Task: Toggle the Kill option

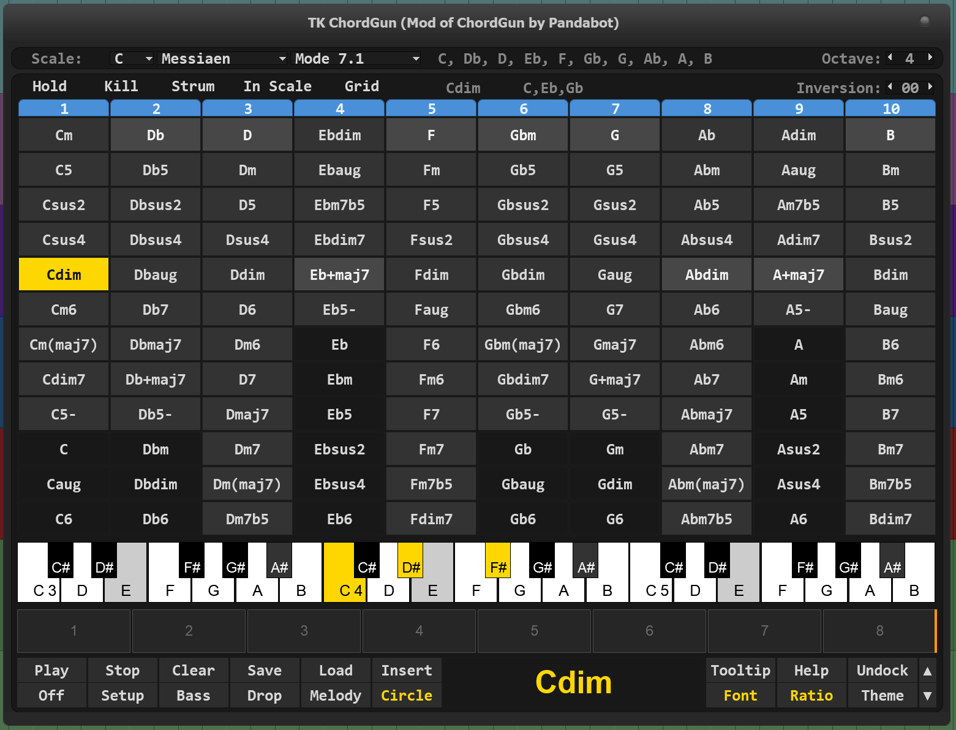Action: pyautogui.click(x=121, y=86)
